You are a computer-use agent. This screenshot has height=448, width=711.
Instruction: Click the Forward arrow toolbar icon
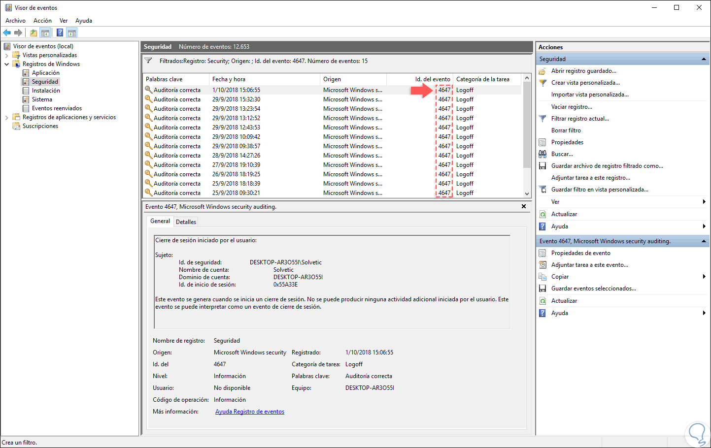tap(18, 33)
